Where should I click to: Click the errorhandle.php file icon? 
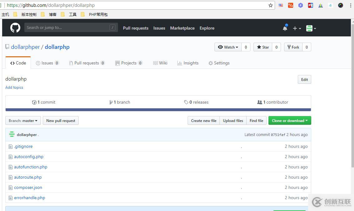pos(10,198)
